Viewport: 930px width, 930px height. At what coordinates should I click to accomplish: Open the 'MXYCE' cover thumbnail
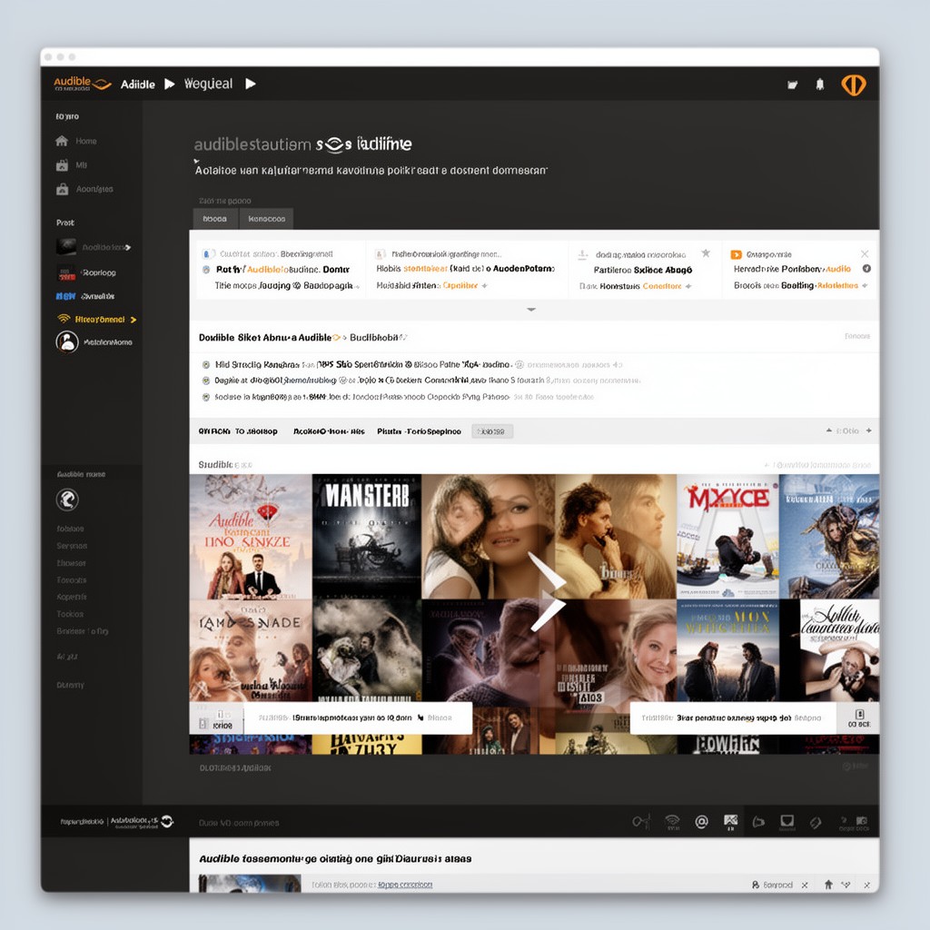(x=727, y=536)
